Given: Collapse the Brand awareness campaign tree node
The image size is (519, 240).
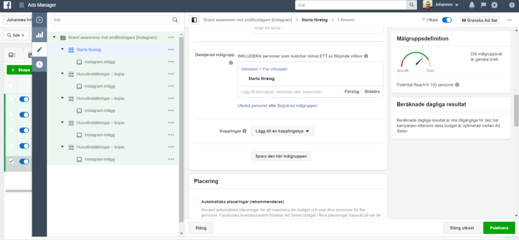Looking at the screenshot, I should [54, 37].
